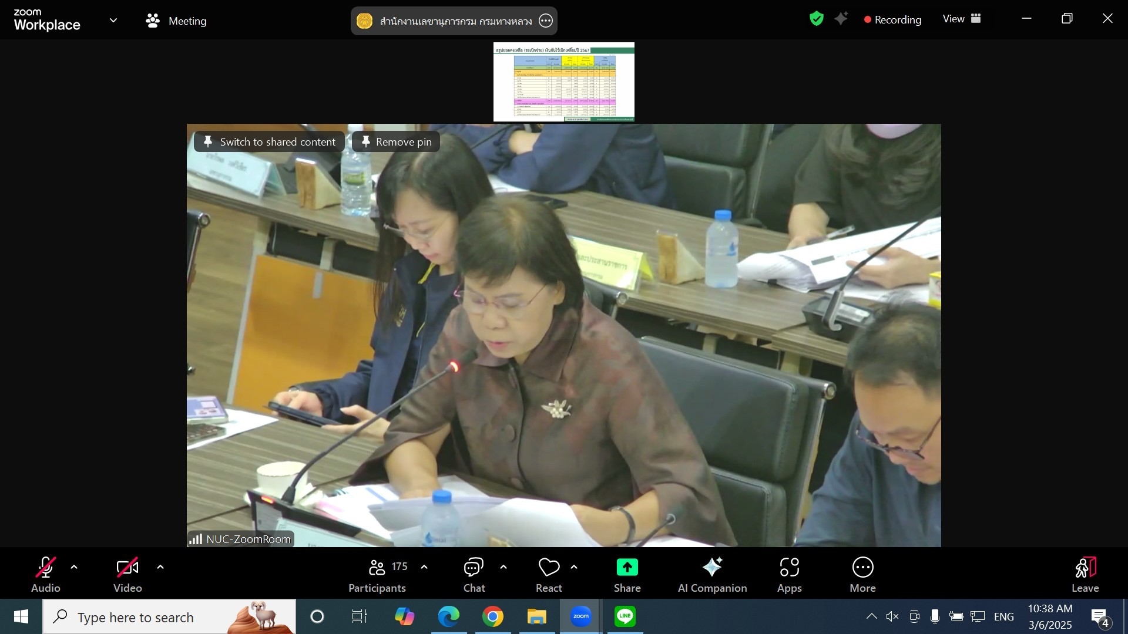This screenshot has width=1128, height=634.
Task: Open the Meeting tab at top
Action: tap(176, 21)
